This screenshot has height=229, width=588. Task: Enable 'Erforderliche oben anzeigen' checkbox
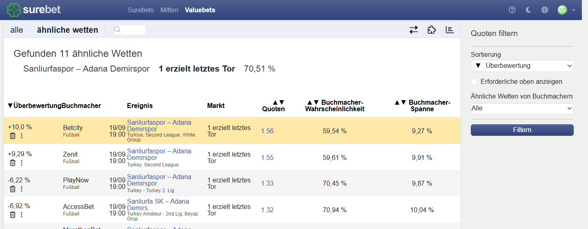[x=474, y=81]
